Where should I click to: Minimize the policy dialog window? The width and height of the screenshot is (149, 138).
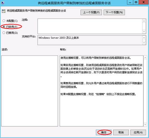click(130, 2)
